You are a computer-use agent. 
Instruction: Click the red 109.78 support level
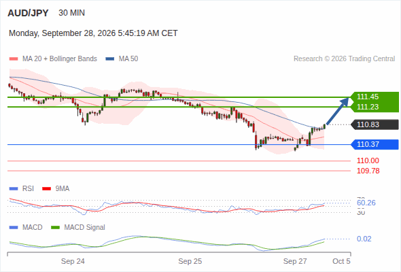[x=368, y=171]
